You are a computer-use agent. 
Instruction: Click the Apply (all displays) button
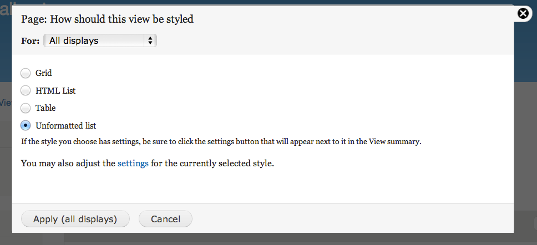pyautogui.click(x=75, y=218)
